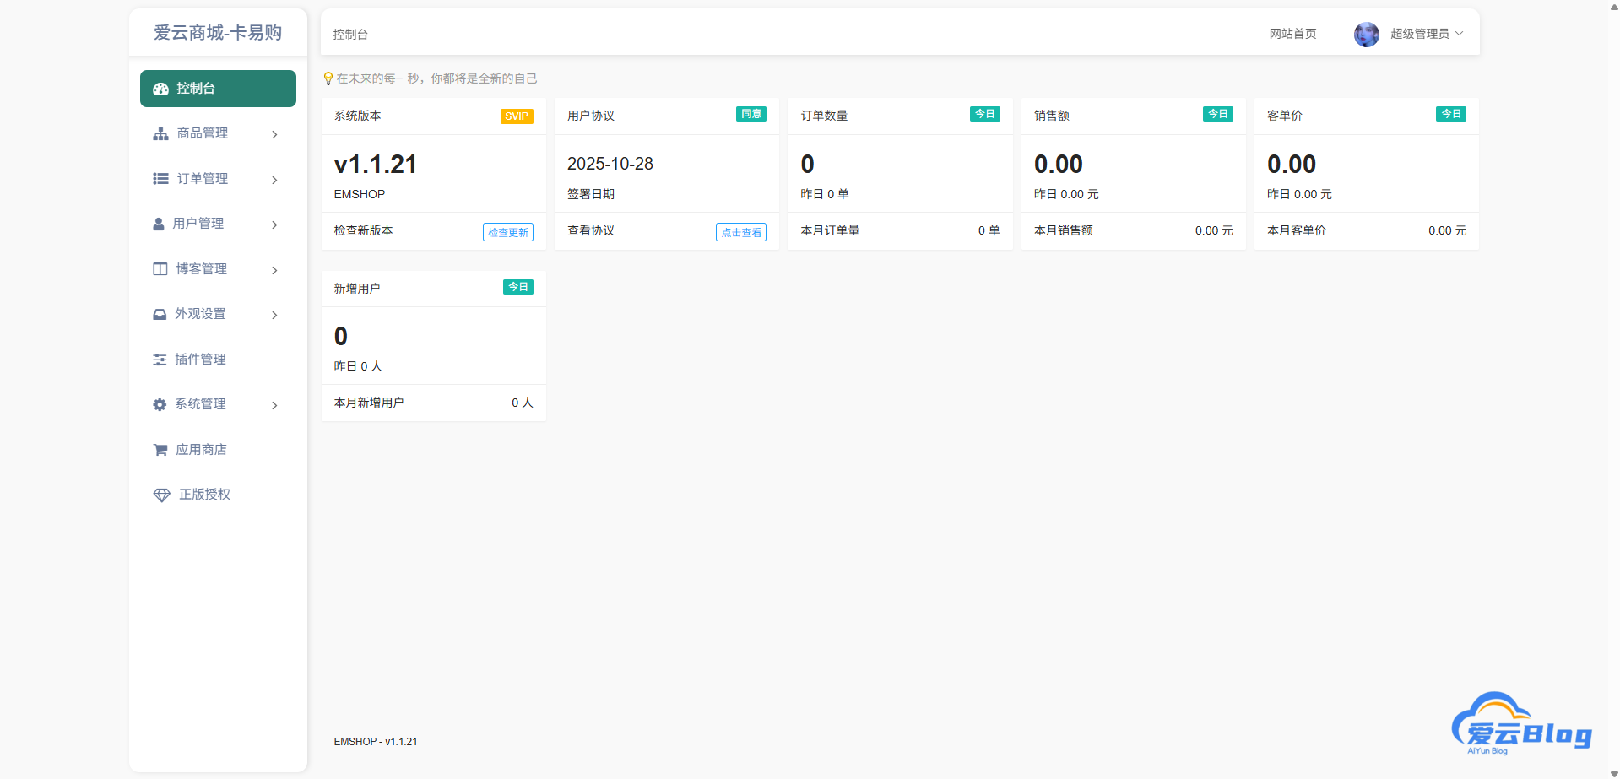Viewport: 1620px width, 779px height.
Task: Select the 博客管理 panel icon
Action: [160, 268]
